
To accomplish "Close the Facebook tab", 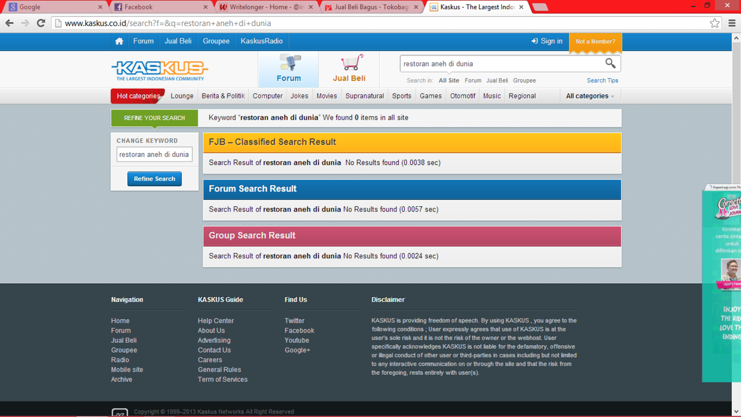I will tap(206, 7).
